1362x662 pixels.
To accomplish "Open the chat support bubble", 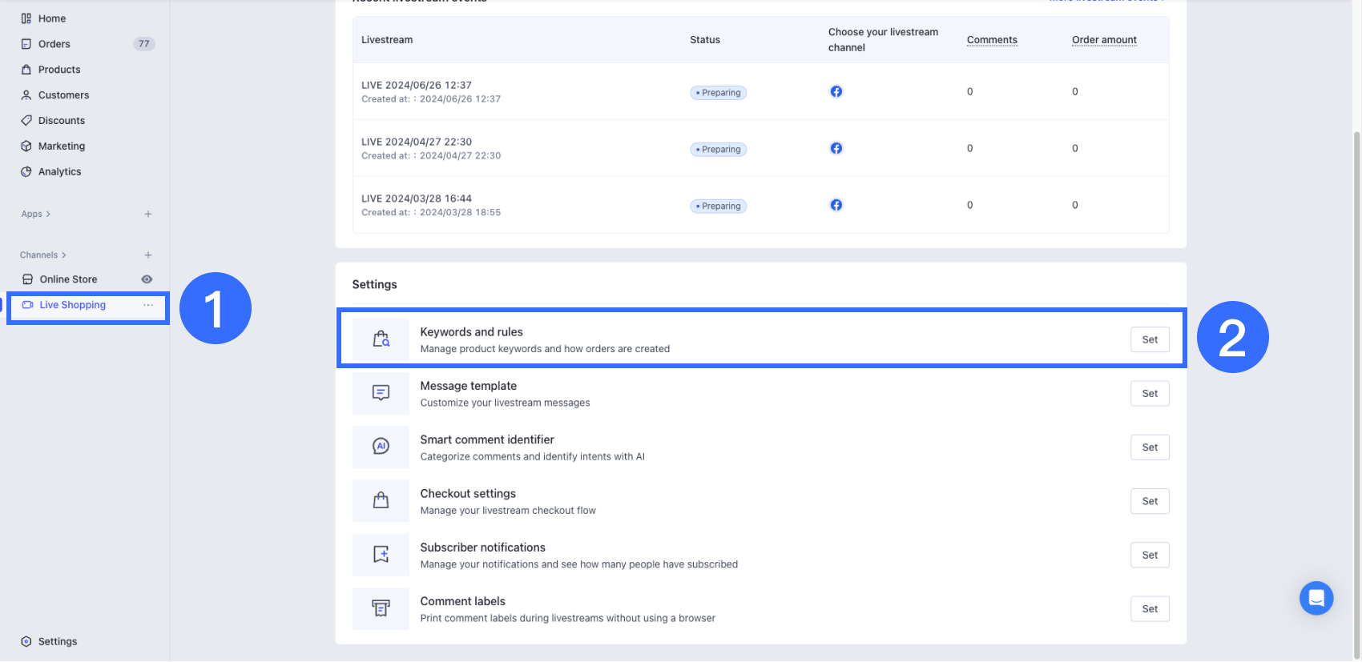I will point(1316,598).
